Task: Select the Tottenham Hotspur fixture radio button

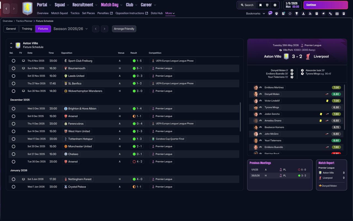Action: (x=14, y=139)
